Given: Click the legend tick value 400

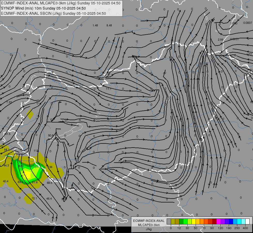Looking at the screenshot, I should coord(245,228).
